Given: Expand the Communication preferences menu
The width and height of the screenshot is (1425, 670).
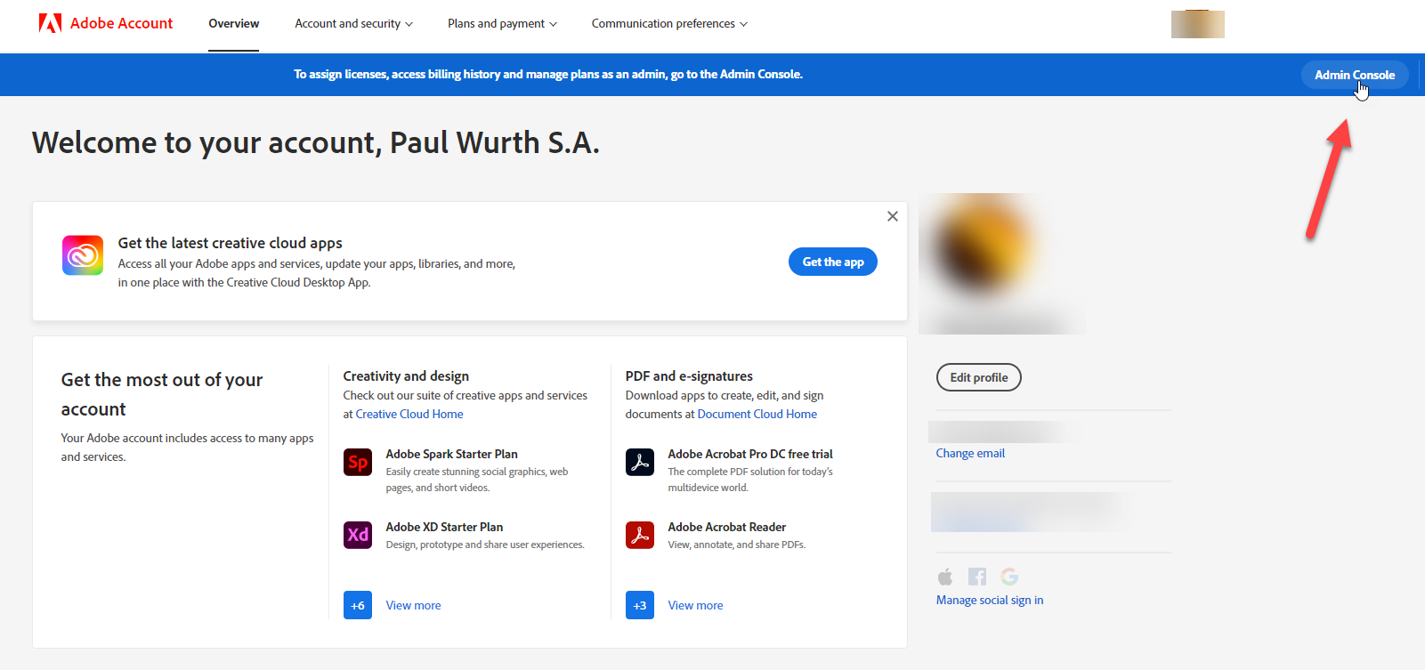Looking at the screenshot, I should [x=669, y=24].
